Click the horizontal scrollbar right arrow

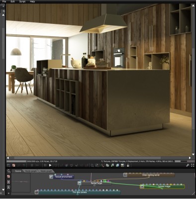point(190,158)
